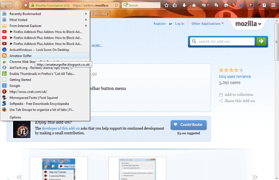The width and height of the screenshot is (279, 180).
Task: Reload the page with the refresh icon
Action: [x=117, y=5]
